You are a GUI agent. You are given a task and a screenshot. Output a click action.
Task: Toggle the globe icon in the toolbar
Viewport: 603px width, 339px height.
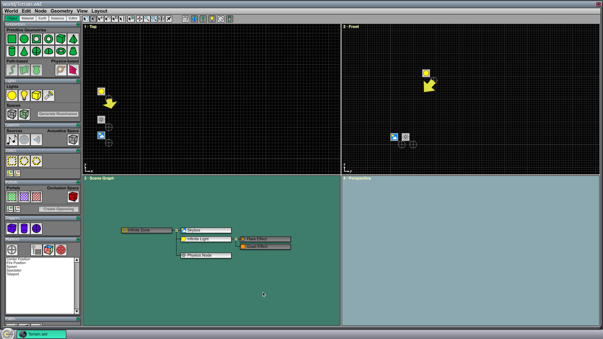[194, 19]
